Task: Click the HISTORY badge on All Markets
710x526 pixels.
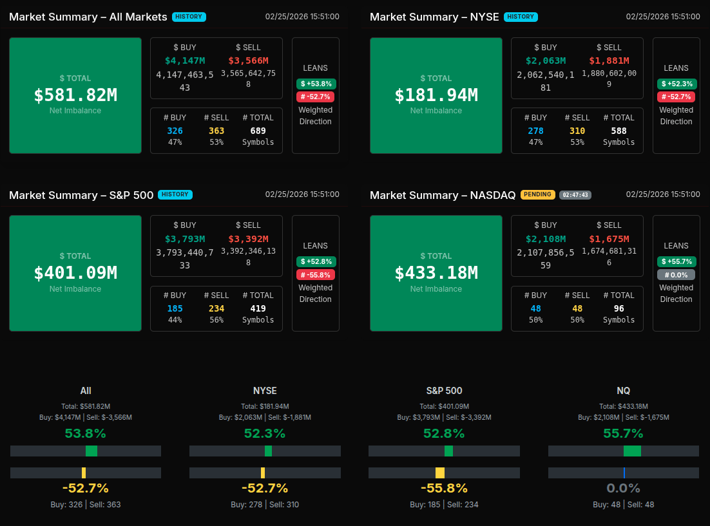Action: point(189,17)
